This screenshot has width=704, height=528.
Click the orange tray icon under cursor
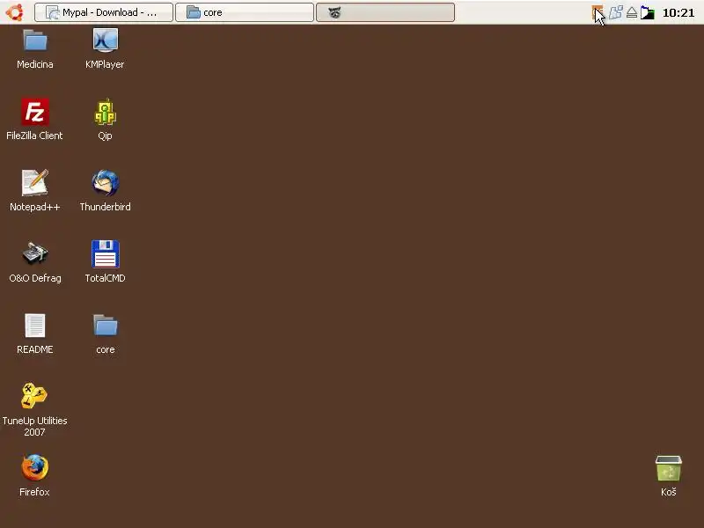coord(598,12)
